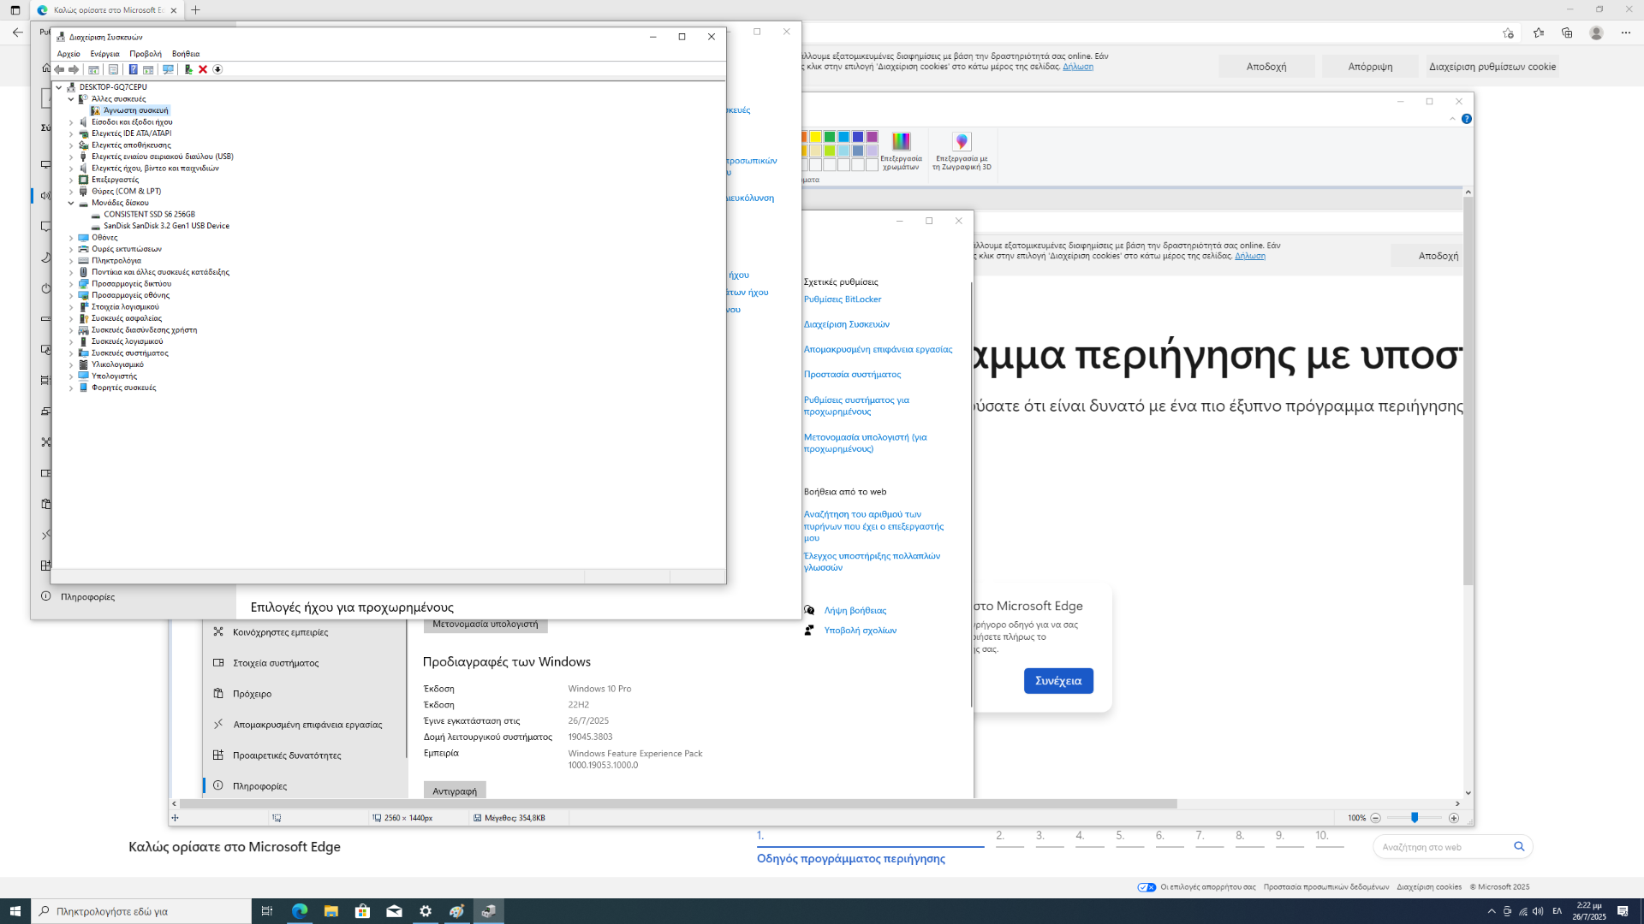Select the Άγνωστη συσκευή tree item
Screen dimensions: 1644x924
[136, 110]
